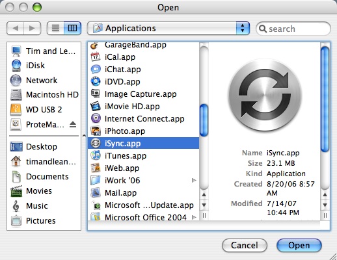
Task: Select Documents in the sidebar
Action: [44, 177]
